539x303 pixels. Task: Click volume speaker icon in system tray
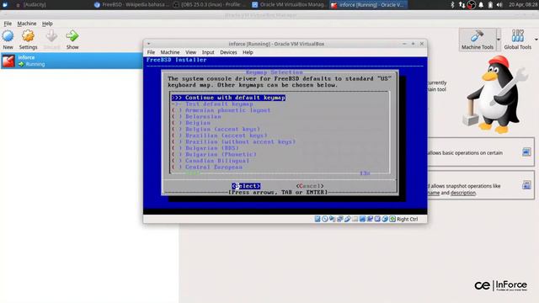pos(499,5)
